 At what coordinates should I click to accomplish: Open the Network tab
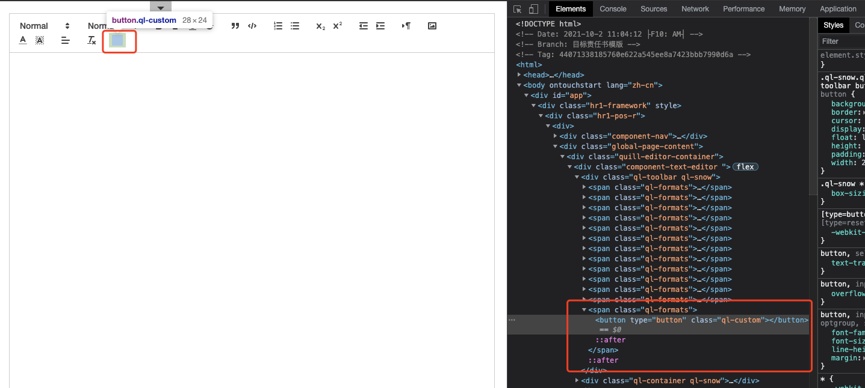point(695,9)
